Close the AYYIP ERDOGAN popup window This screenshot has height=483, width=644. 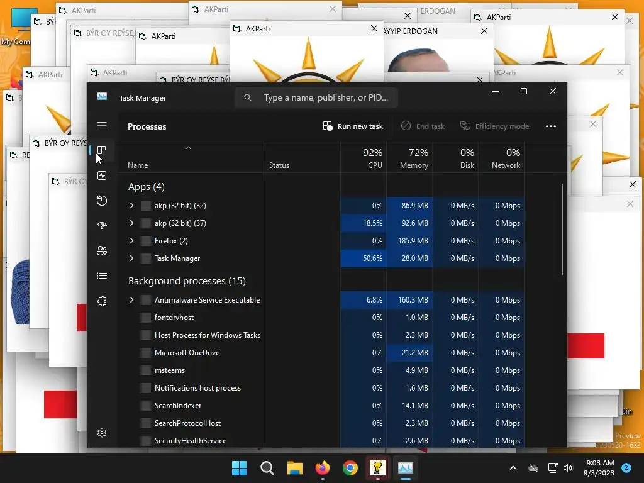[x=484, y=31]
